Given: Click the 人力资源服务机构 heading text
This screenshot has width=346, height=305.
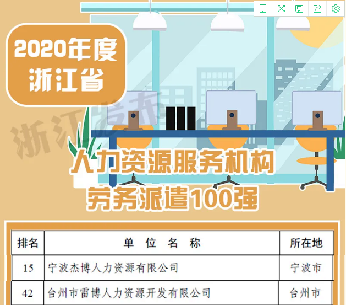Looking at the screenshot, I should point(172,161).
